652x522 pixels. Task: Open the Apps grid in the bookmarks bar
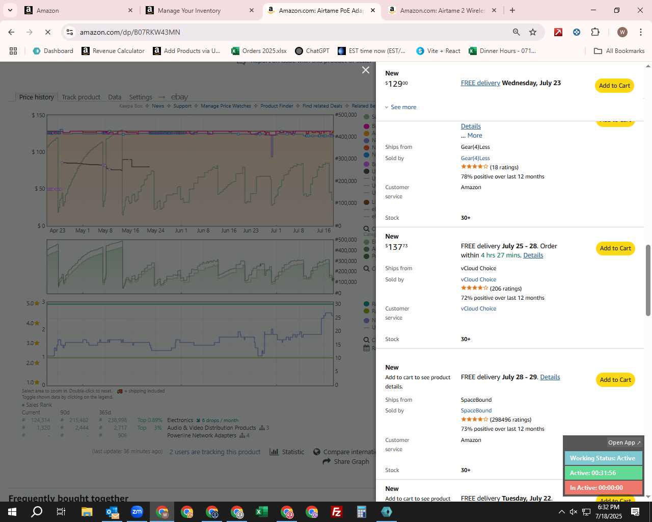click(13, 51)
